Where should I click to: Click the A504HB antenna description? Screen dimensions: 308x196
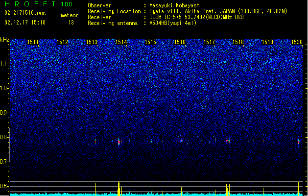(x=173, y=23)
